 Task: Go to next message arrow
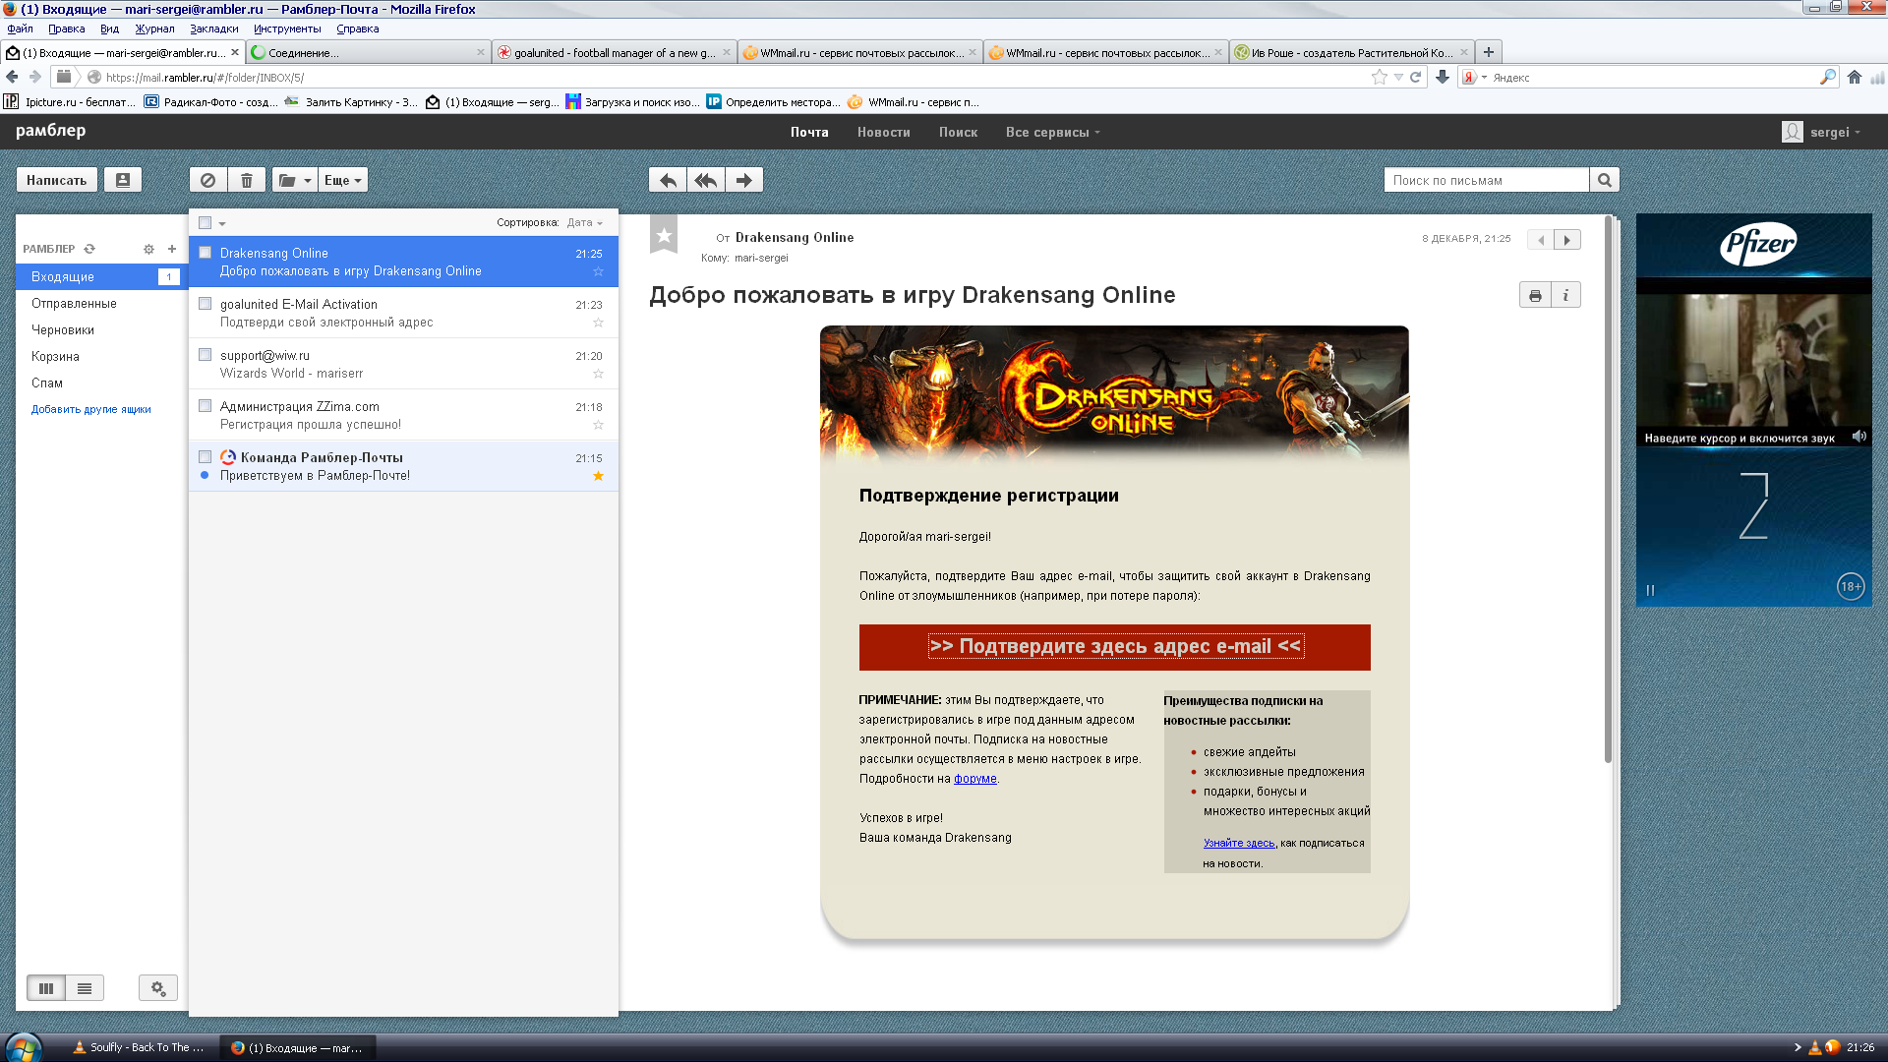pyautogui.click(x=1567, y=239)
